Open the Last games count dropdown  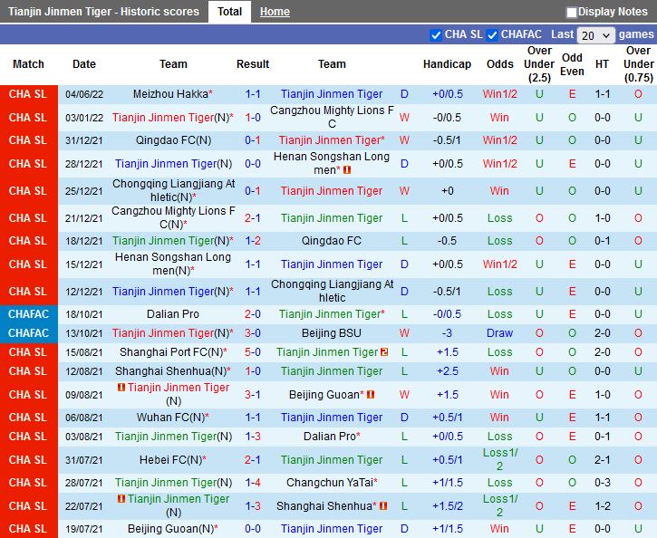[596, 35]
